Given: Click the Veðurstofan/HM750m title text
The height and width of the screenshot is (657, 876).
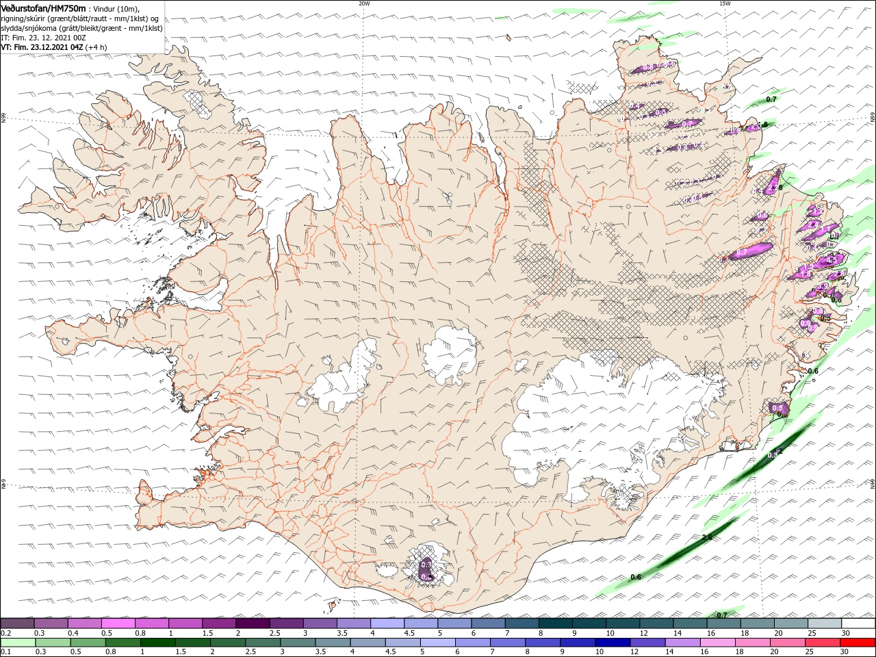Looking at the screenshot, I should 43,8.
